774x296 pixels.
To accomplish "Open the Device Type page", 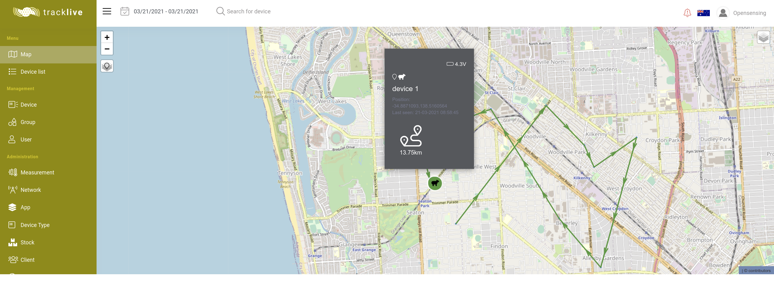I will click(35, 225).
